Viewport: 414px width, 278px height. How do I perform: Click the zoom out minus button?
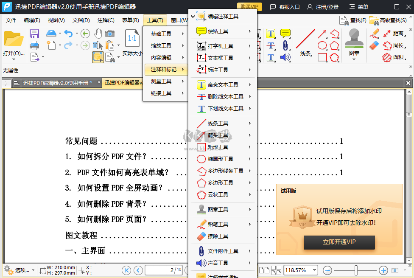point(327,270)
